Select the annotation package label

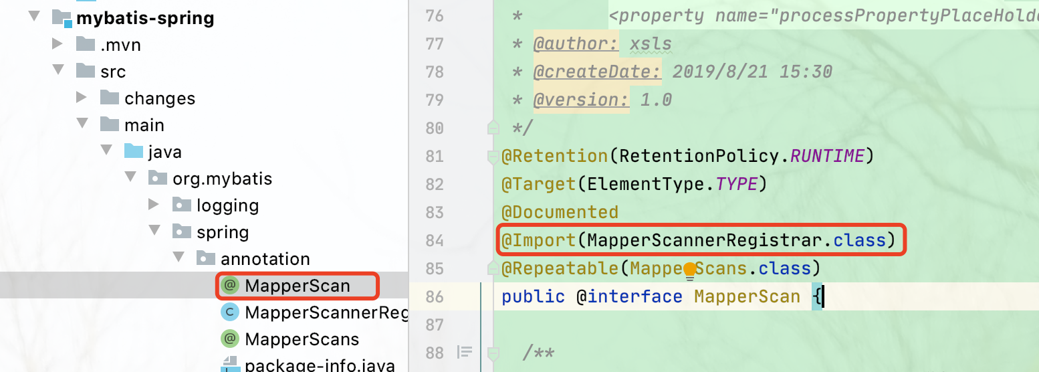(265, 259)
